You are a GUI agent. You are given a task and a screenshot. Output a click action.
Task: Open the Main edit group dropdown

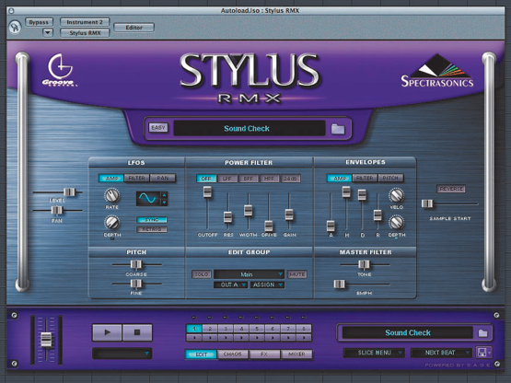[x=249, y=274]
